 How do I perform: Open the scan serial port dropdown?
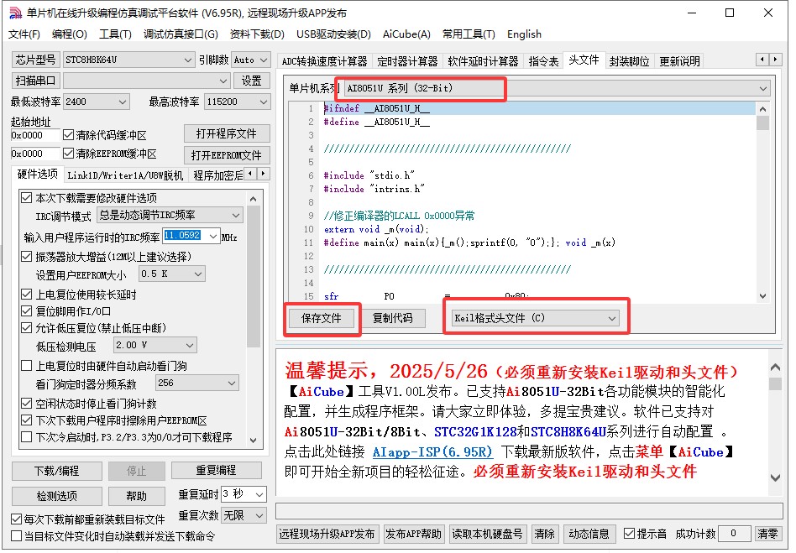[x=147, y=81]
